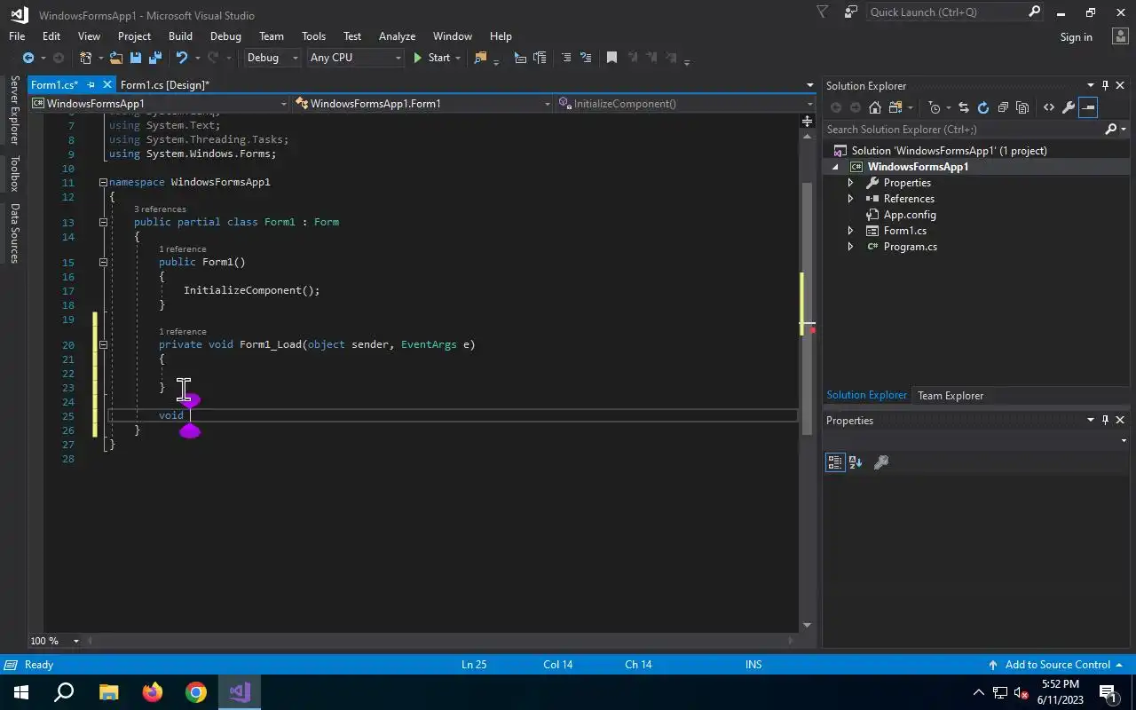This screenshot has height=710, width=1136.
Task: Click the account avatar icon beside Sign in
Action: click(x=1119, y=36)
